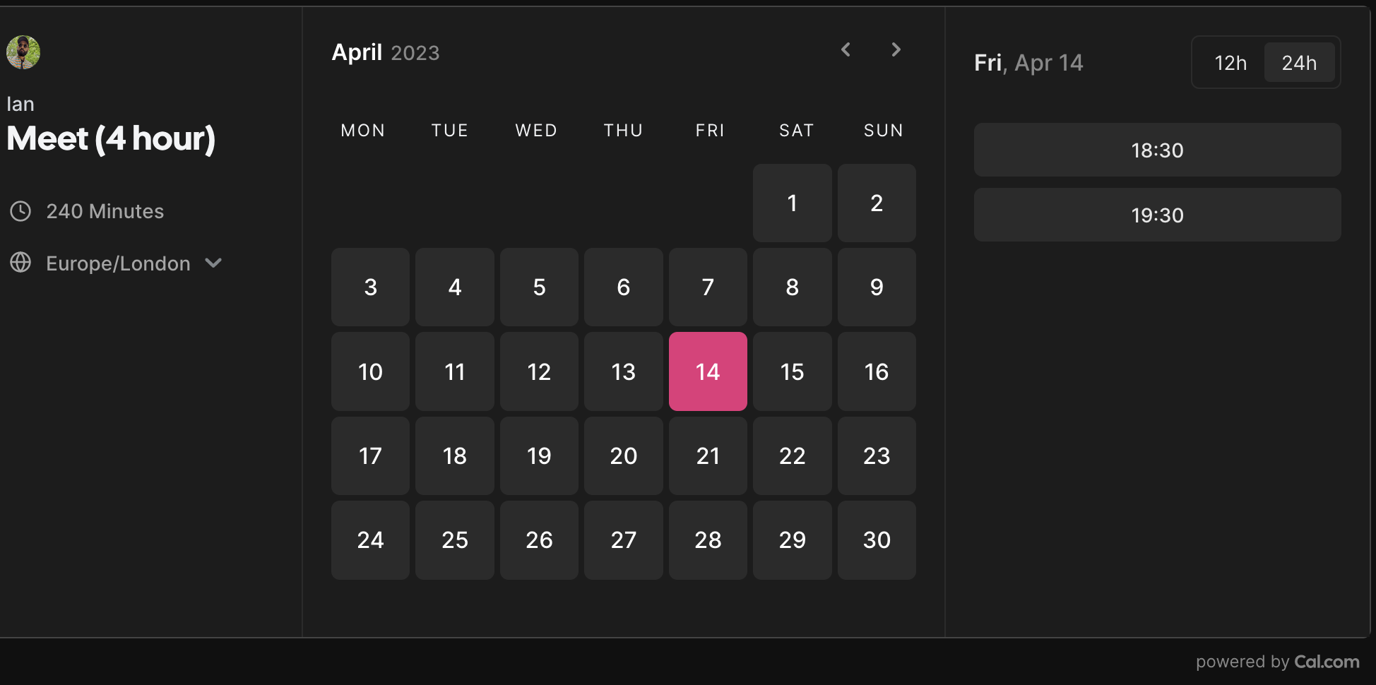Open the selected date April 14
Image resolution: width=1376 pixels, height=685 pixels.
(708, 371)
